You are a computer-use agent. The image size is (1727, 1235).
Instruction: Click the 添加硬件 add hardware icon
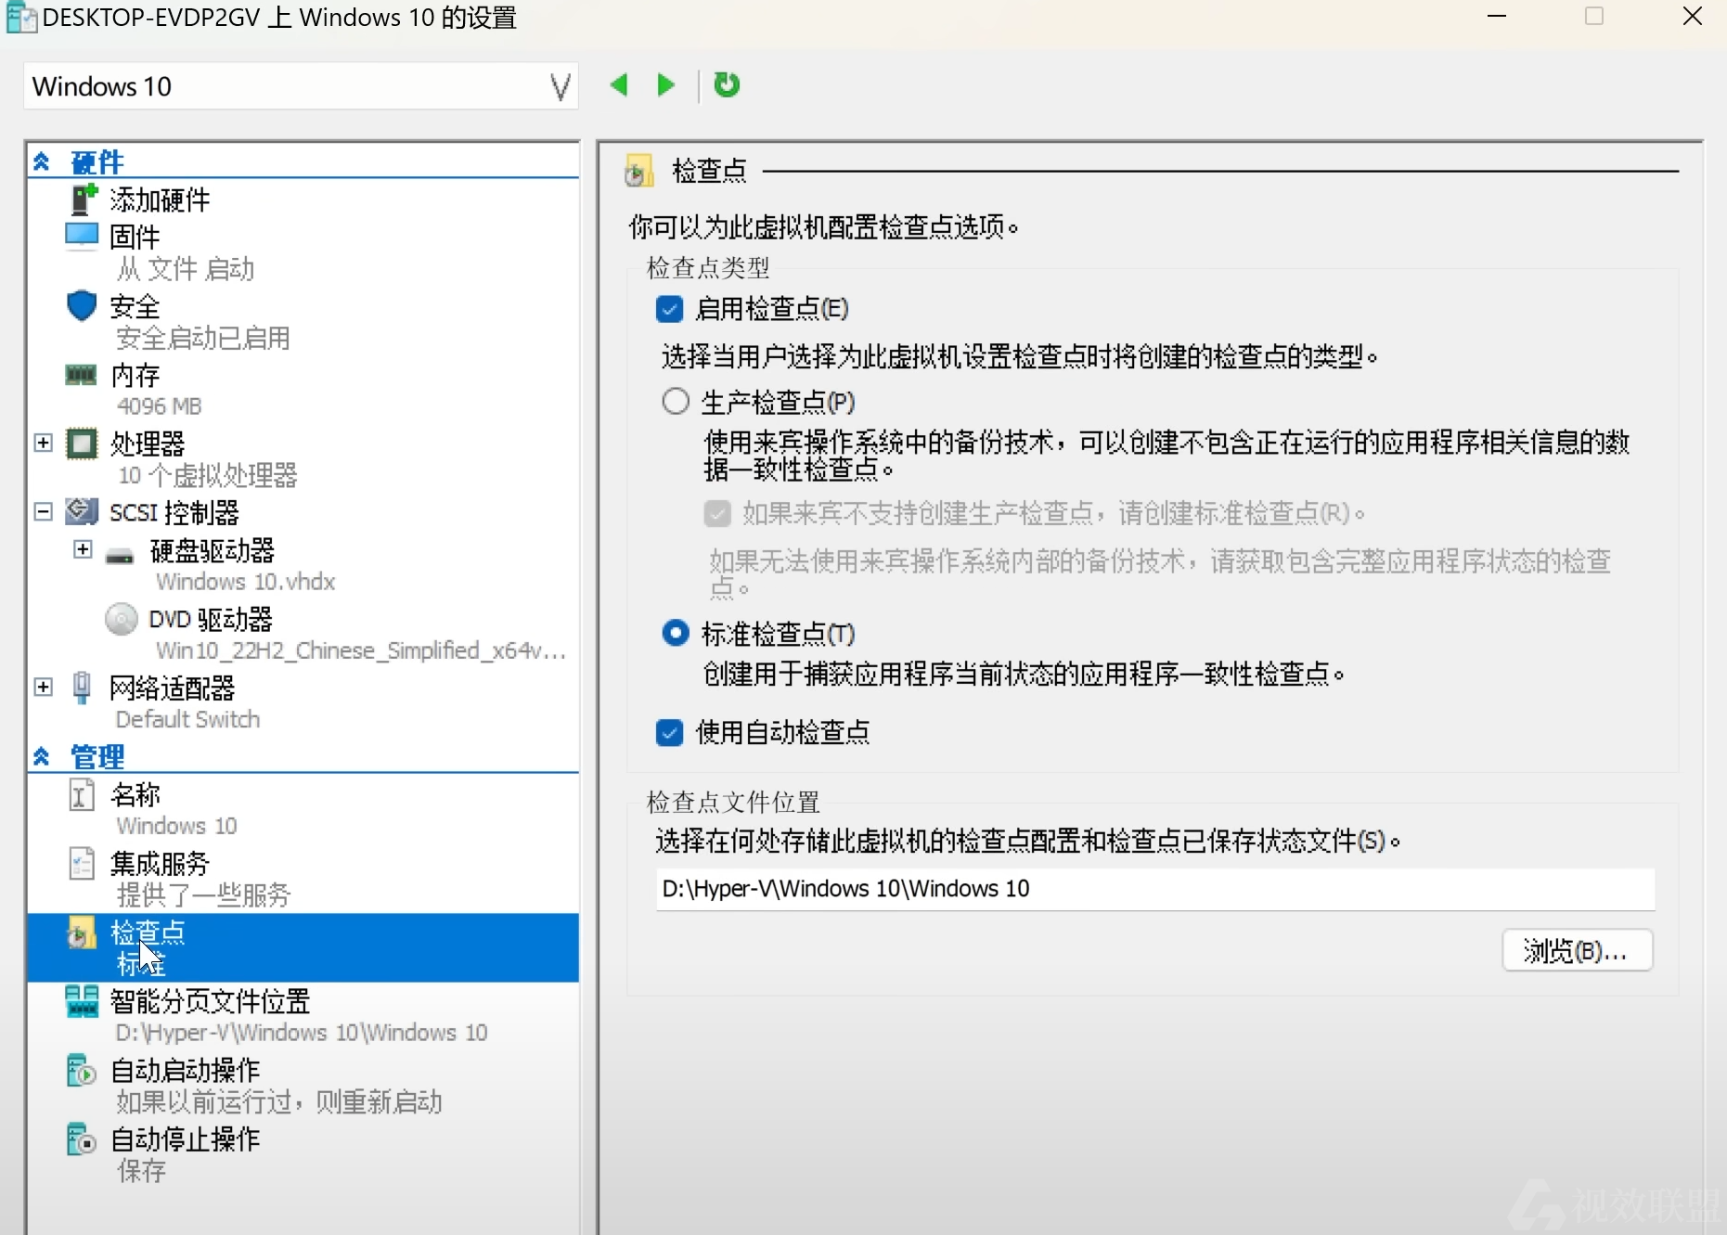click(x=84, y=199)
